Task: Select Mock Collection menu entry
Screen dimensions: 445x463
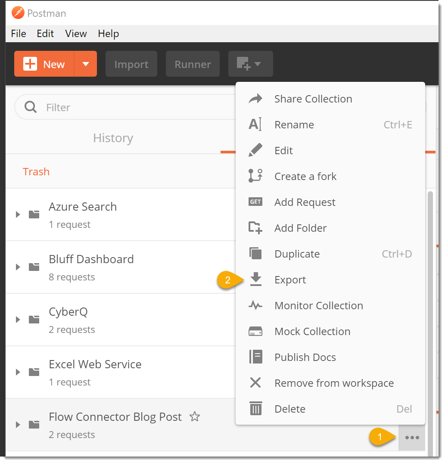Action: [330, 331]
